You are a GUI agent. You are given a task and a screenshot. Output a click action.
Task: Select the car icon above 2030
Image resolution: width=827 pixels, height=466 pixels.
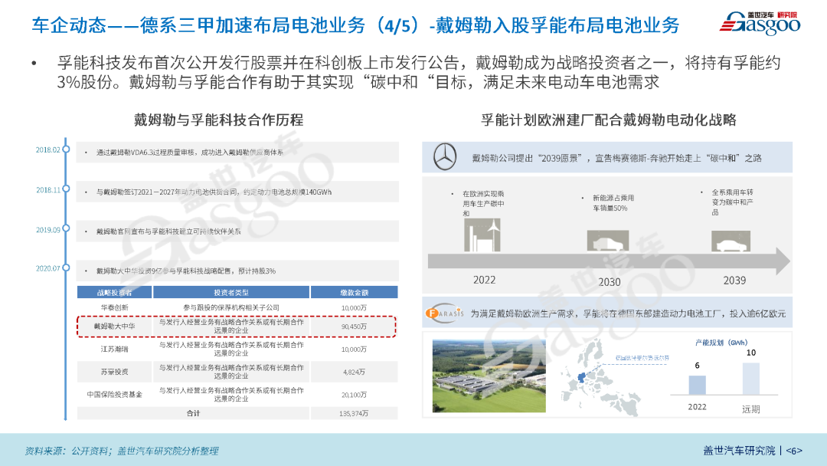click(607, 241)
